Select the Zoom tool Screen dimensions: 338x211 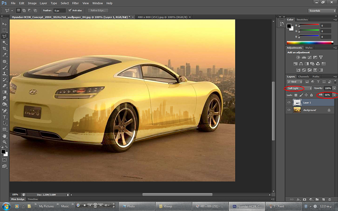[4, 142]
